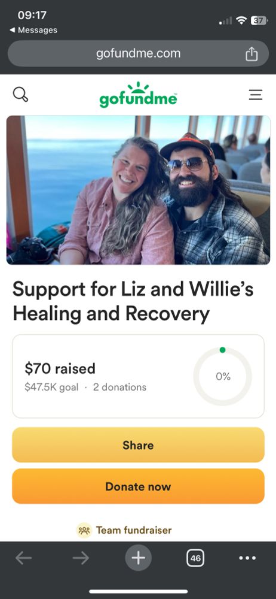Go forward with the right arrow
The height and width of the screenshot is (599, 276).
(81, 558)
